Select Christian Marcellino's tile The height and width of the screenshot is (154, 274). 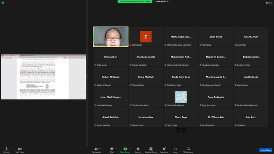coord(146,97)
